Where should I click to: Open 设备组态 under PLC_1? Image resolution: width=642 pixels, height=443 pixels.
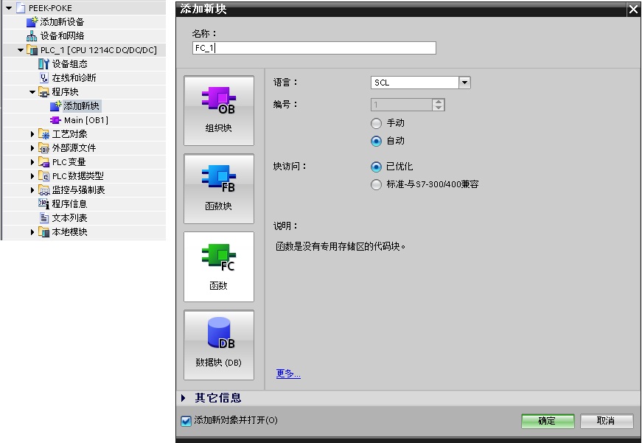pyautogui.click(x=43, y=64)
